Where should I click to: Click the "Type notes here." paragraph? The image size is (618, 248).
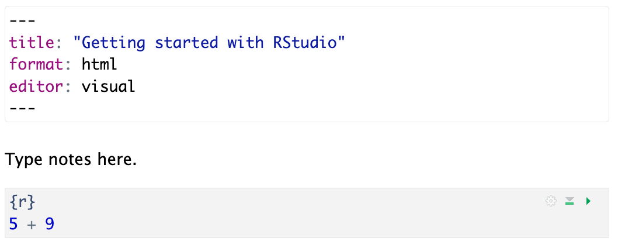coord(71,159)
